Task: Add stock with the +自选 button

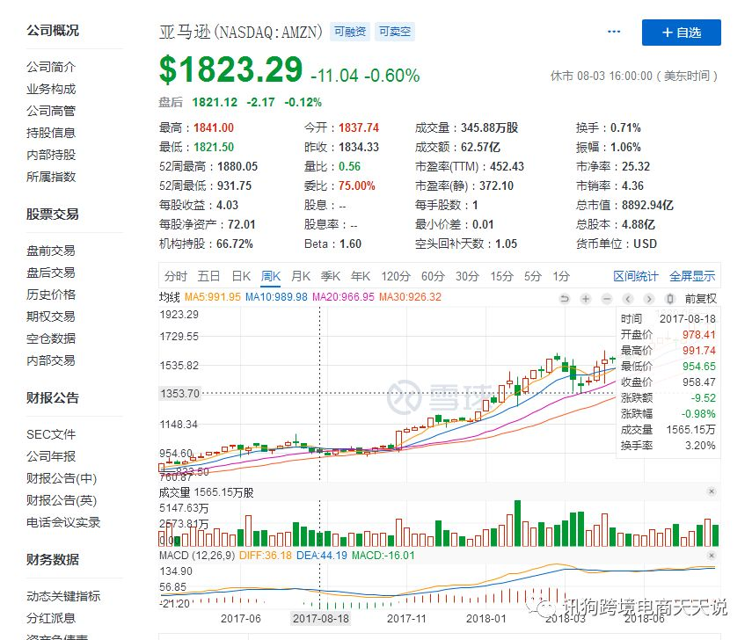Action: tap(682, 33)
